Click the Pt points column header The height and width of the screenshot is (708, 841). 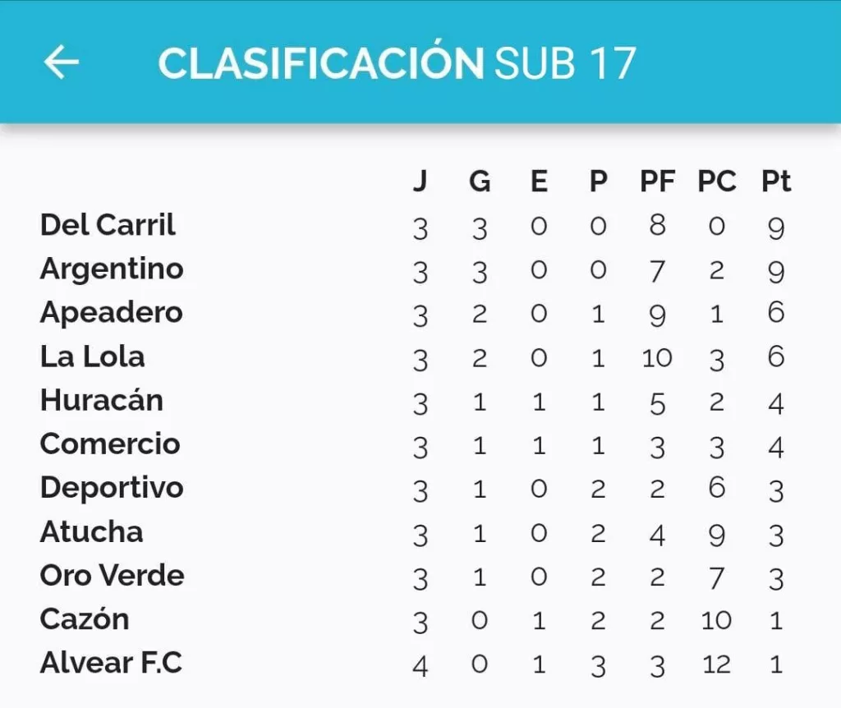click(x=776, y=181)
